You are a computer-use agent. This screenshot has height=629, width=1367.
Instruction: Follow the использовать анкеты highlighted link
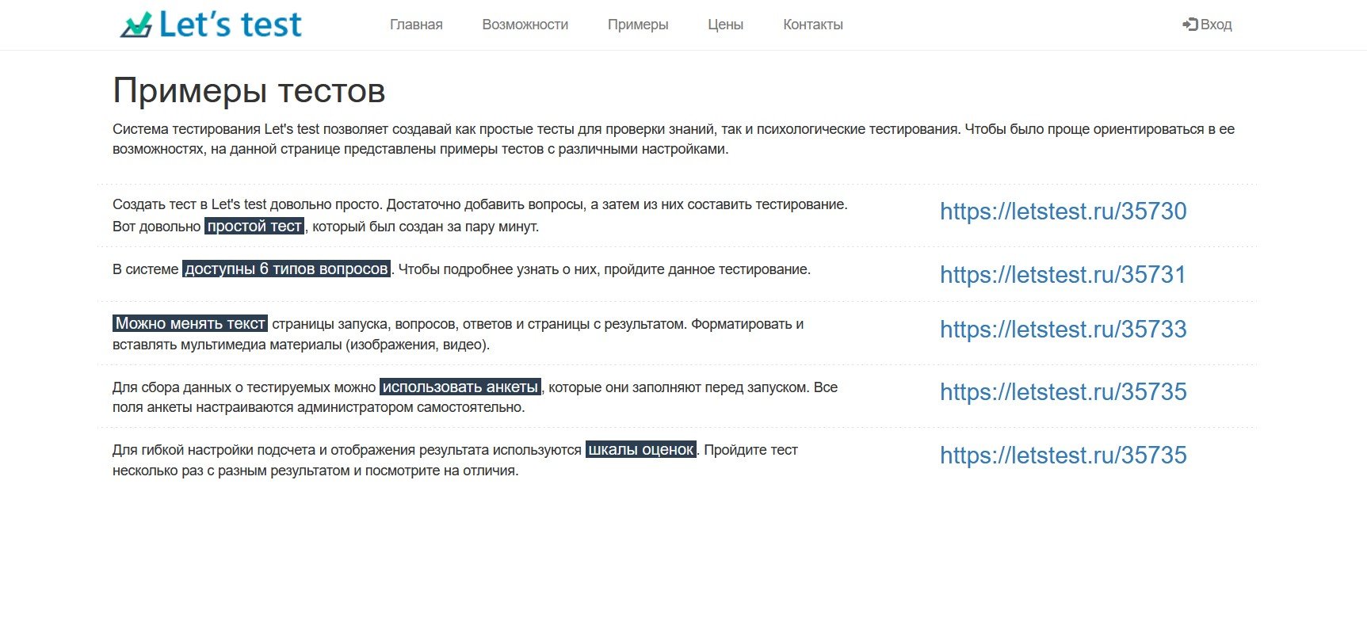[x=460, y=387]
